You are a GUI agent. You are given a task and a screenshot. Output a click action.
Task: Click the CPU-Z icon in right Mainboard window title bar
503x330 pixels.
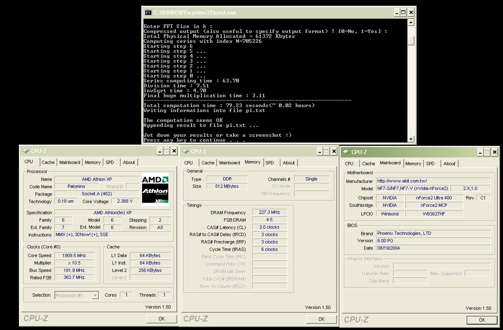[346, 152]
